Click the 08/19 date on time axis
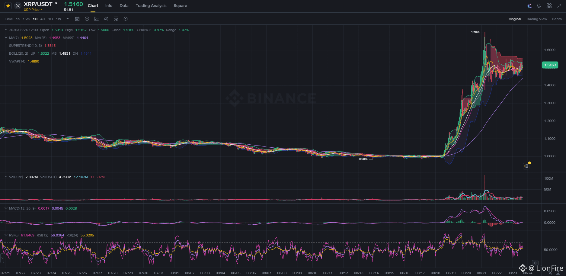Viewport: 566px width, 276px height. [x=451, y=273]
